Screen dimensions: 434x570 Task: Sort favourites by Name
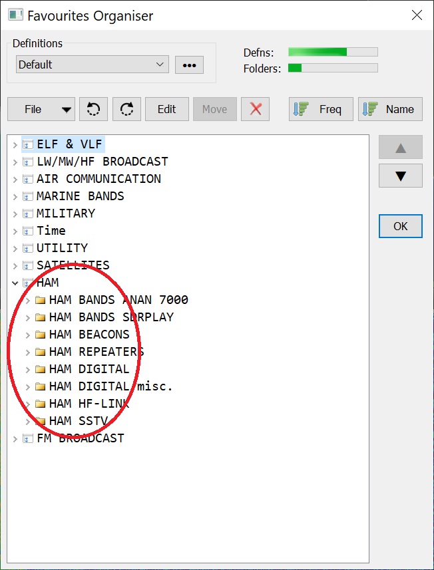[391, 110]
